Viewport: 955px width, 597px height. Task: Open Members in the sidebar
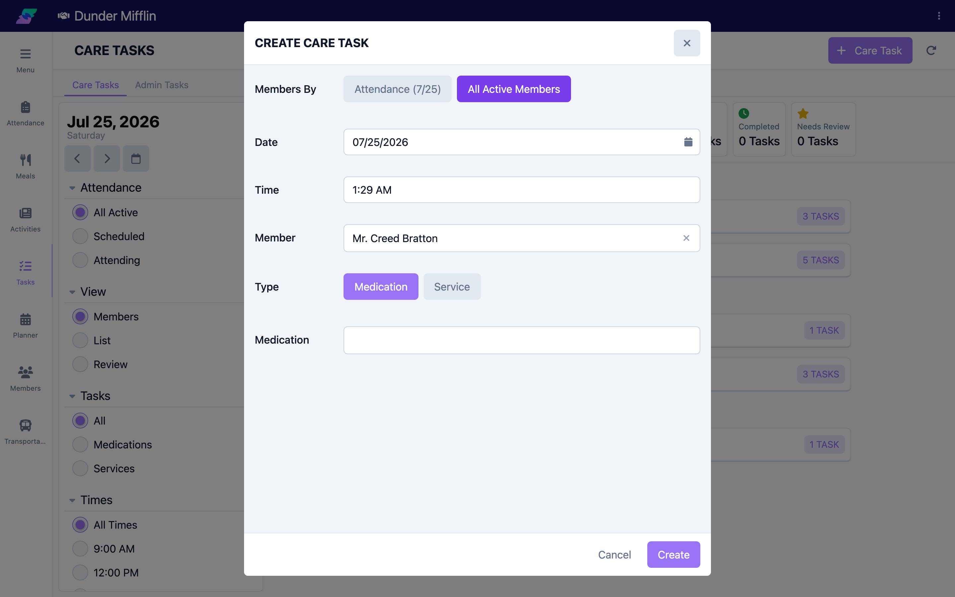coord(25,379)
